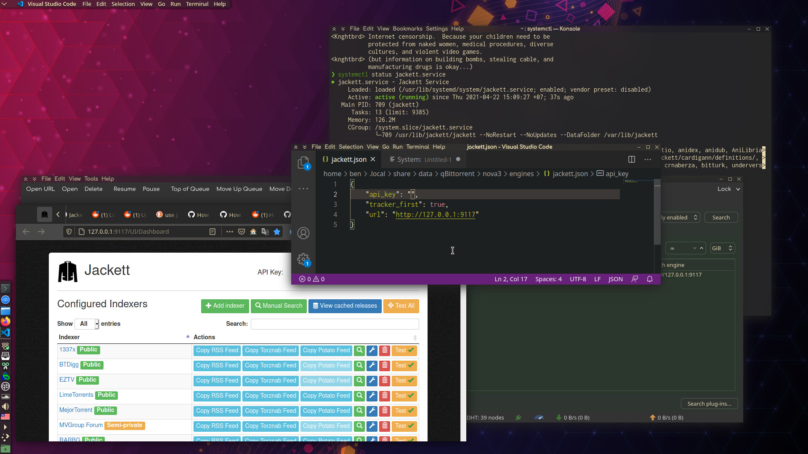Screen dimensions: 808x454
Task: Open the infinity size combo box in qBittorrent
Action: point(685,248)
